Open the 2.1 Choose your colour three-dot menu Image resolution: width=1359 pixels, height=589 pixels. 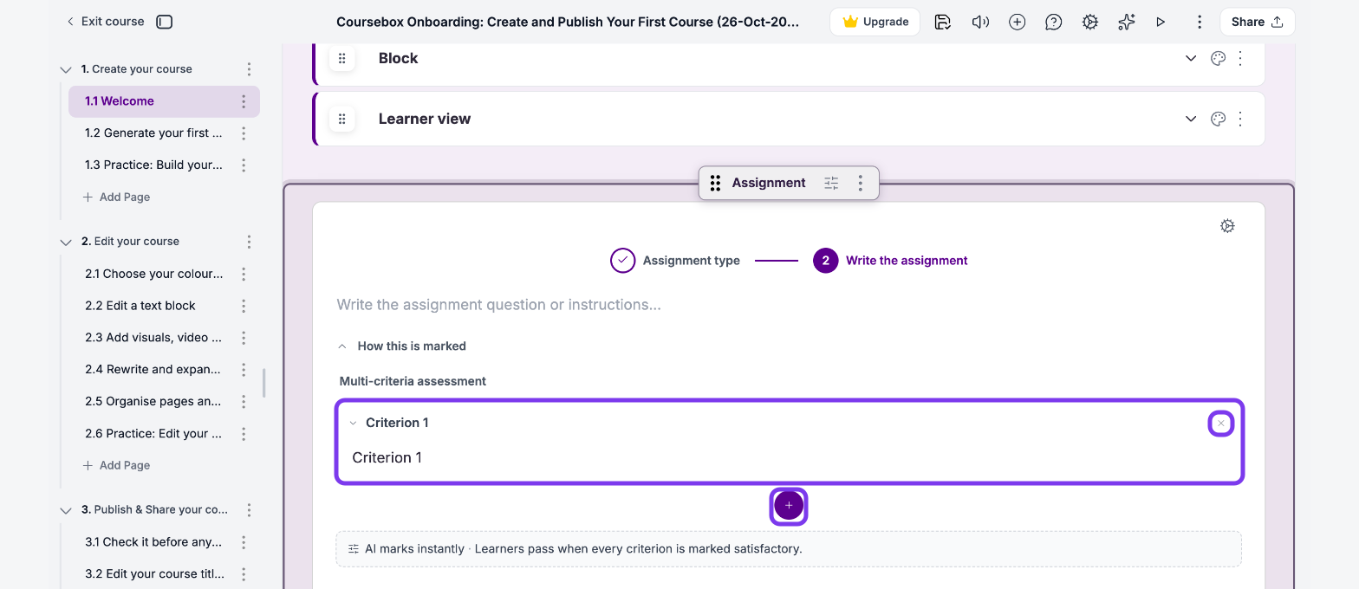point(244,274)
